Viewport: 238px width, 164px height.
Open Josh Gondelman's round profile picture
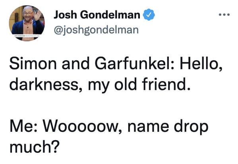tap(27, 23)
